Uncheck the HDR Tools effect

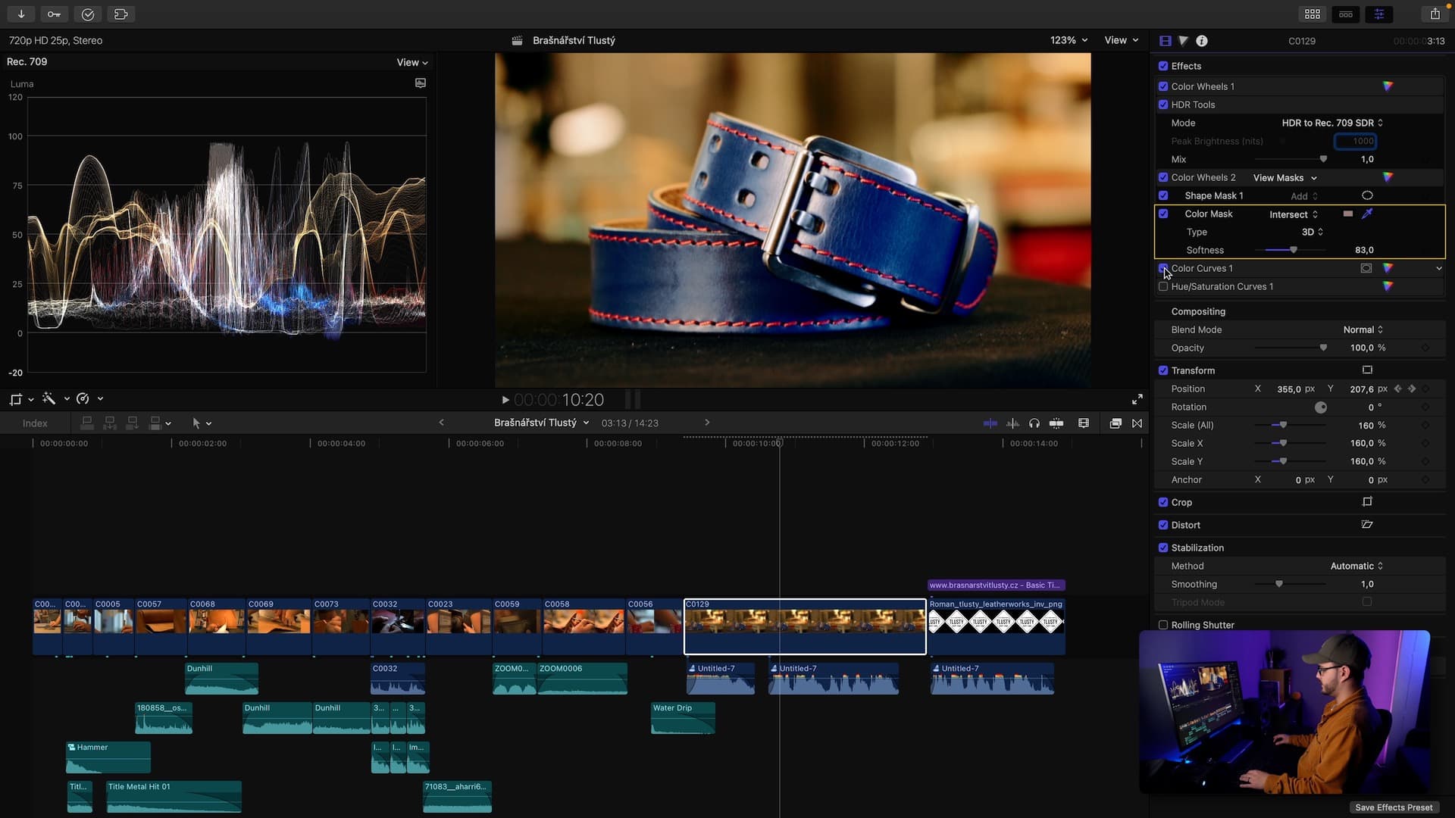coord(1163,105)
